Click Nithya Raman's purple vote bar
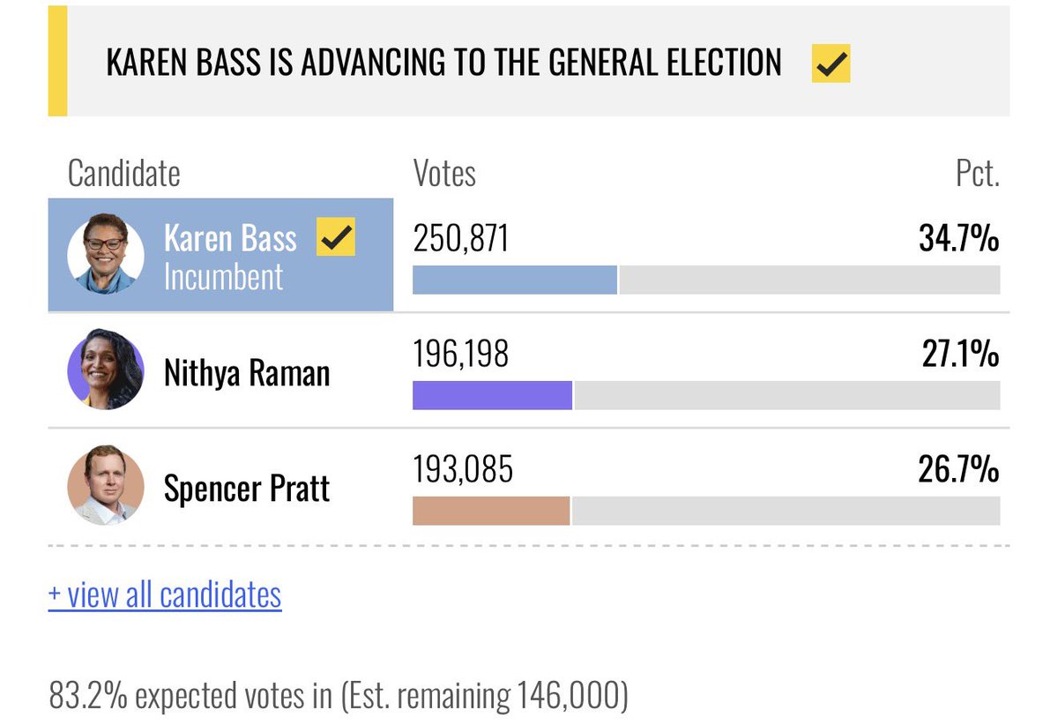The height and width of the screenshot is (725, 1058). (492, 395)
